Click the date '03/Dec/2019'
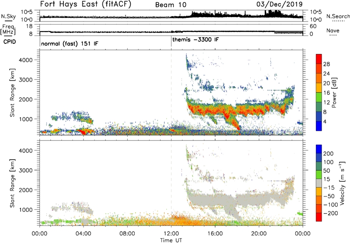 280,4
